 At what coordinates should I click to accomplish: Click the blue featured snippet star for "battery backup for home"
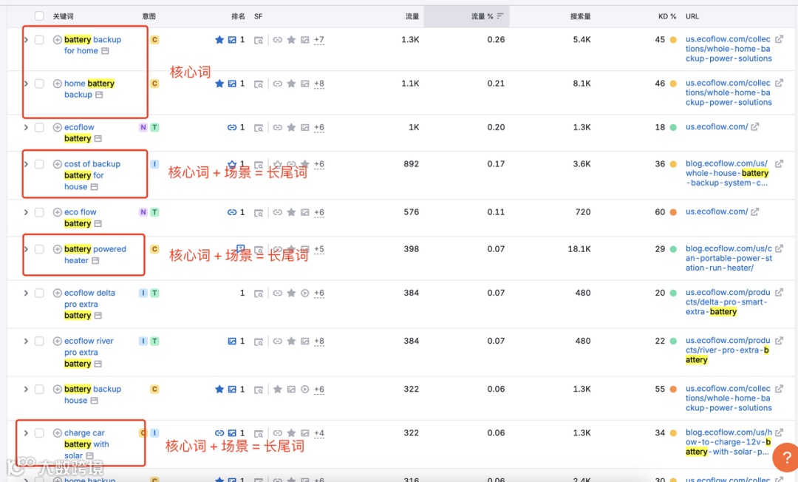pyautogui.click(x=219, y=39)
